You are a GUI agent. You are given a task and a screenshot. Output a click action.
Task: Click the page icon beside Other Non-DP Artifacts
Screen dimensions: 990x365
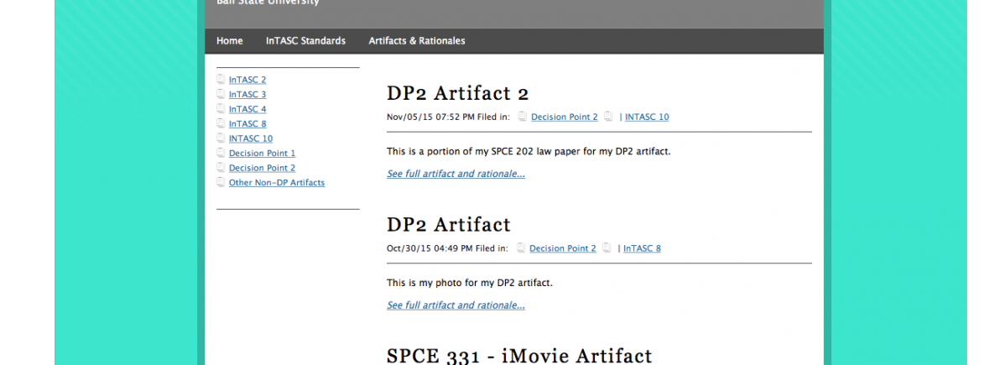tap(221, 182)
